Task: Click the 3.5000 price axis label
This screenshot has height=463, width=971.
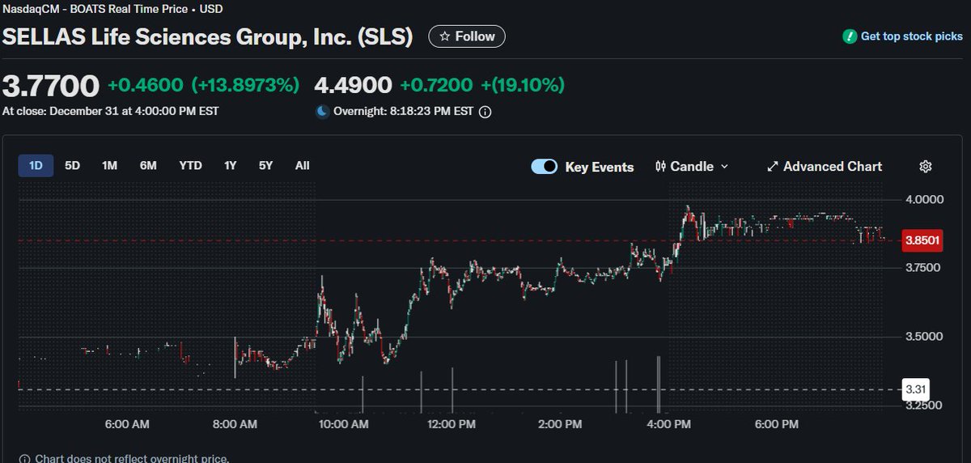Action: click(x=924, y=337)
